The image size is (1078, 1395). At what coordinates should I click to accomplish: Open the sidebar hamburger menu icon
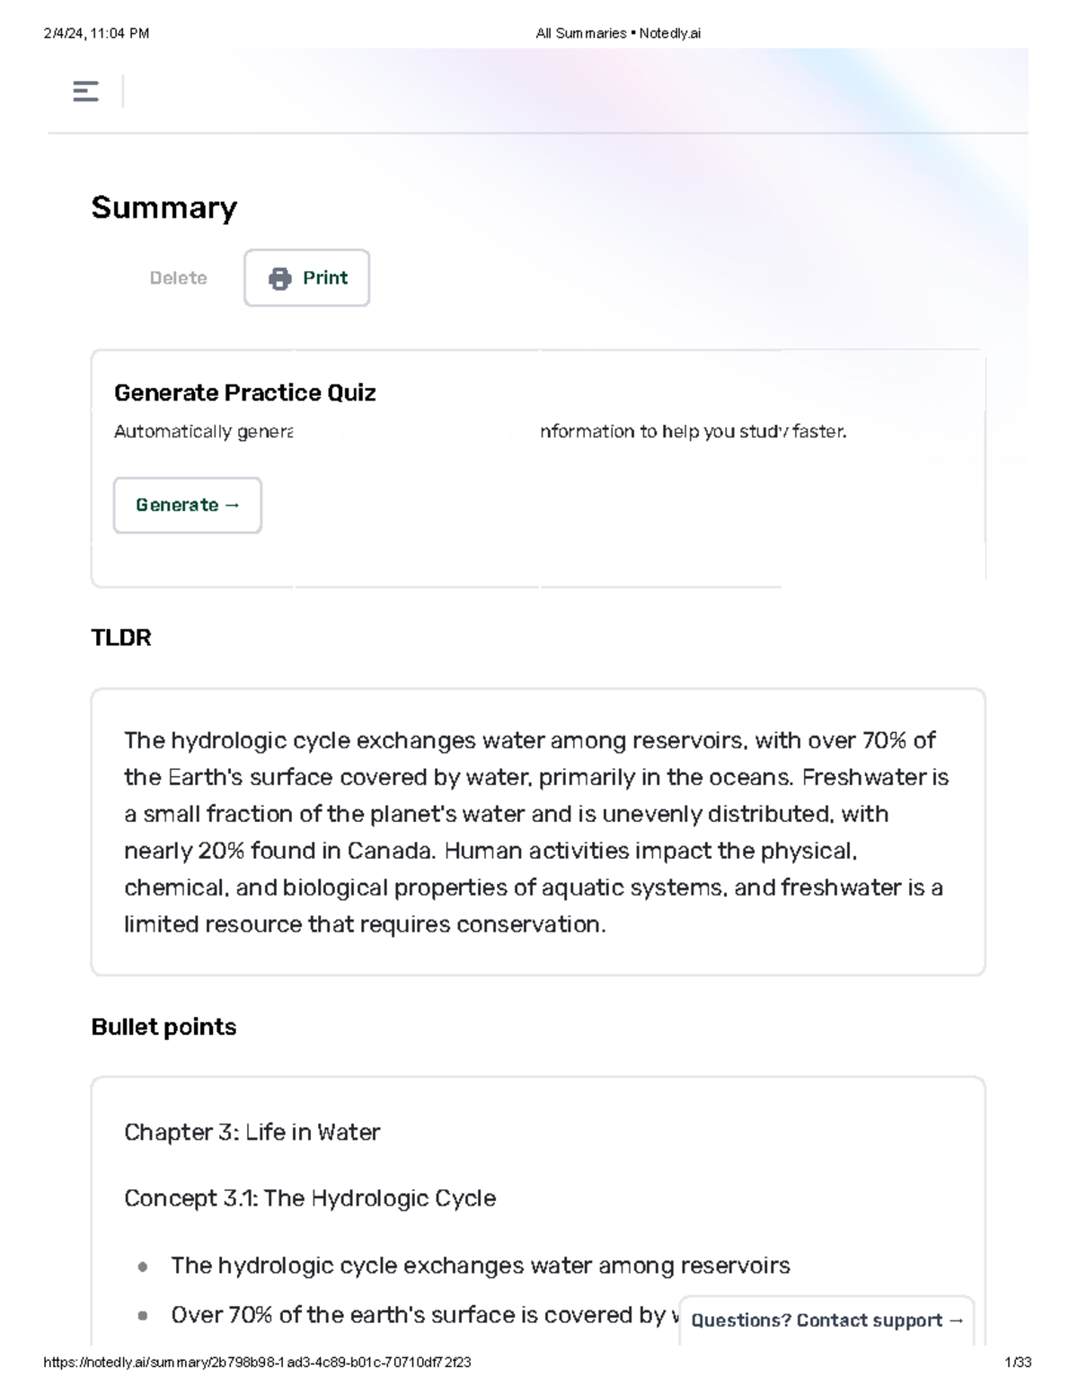tap(87, 91)
